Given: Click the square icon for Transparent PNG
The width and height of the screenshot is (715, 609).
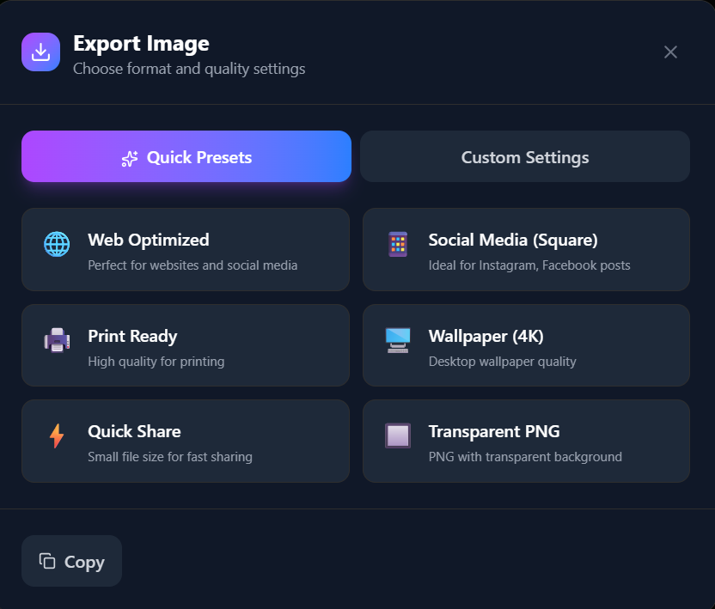Looking at the screenshot, I should tap(398, 435).
